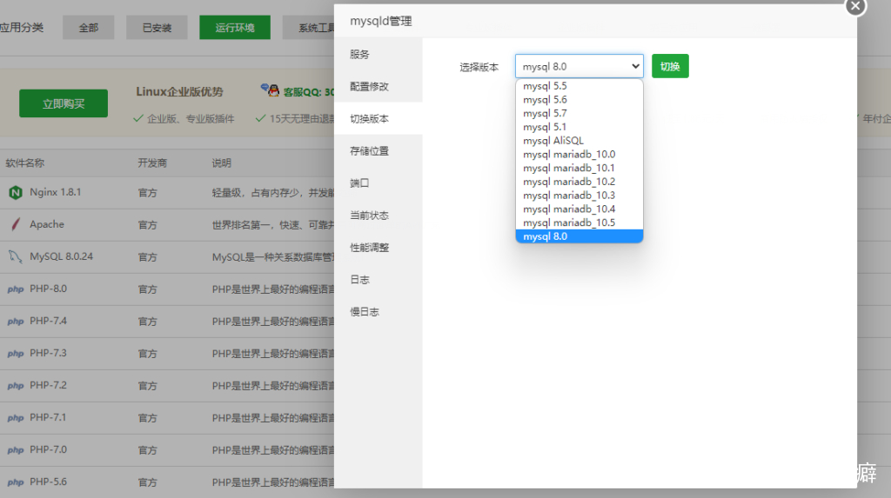This screenshot has width=891, height=498.
Task: Open the 配置修改 tab
Action: (x=379, y=87)
